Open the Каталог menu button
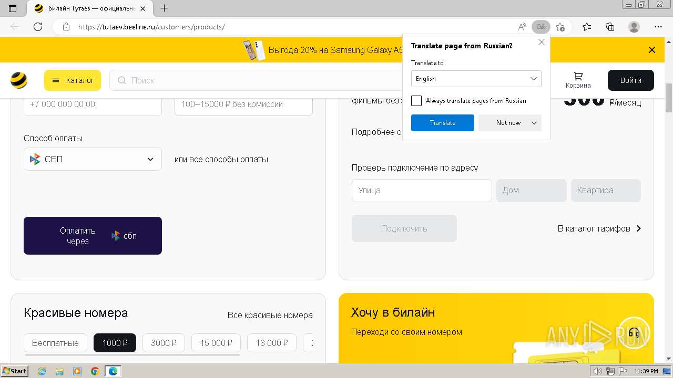673x378 pixels. click(x=73, y=80)
